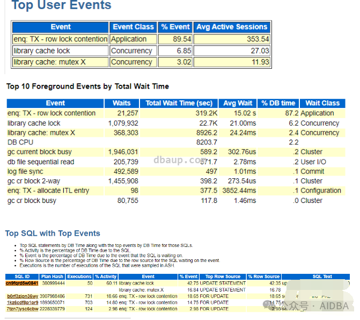Click the 'Plan Hash' column header
Screen dimensions: 360x320
[x=52, y=277]
